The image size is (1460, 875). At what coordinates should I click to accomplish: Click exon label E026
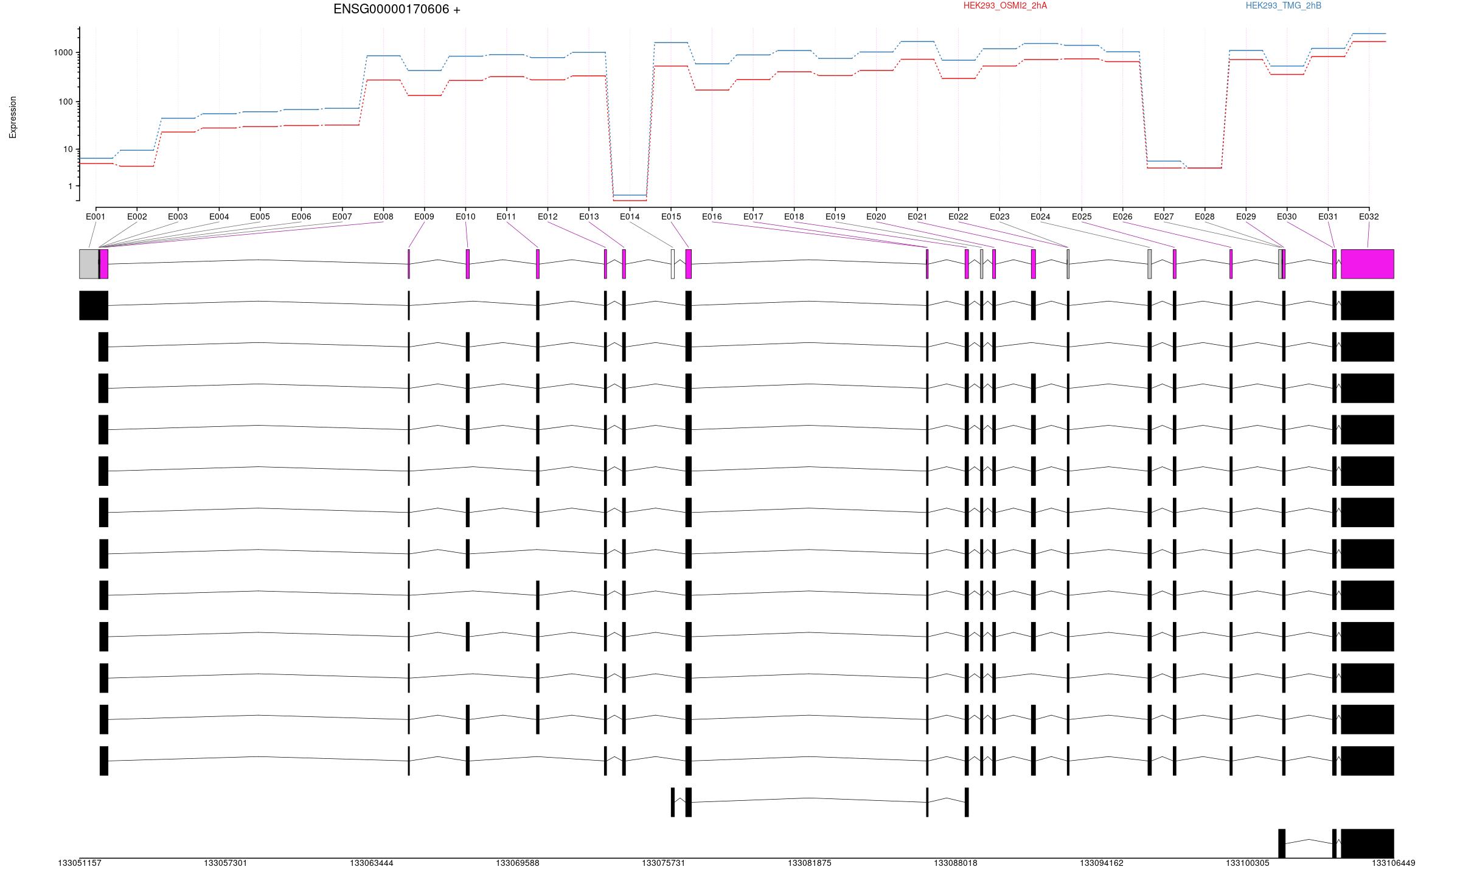tap(1122, 216)
